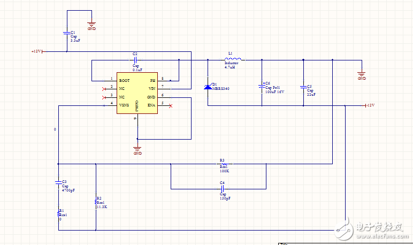Screen dimensions: 413x245
Task: Click the MBRS340 diode part text
Action: coord(221,89)
